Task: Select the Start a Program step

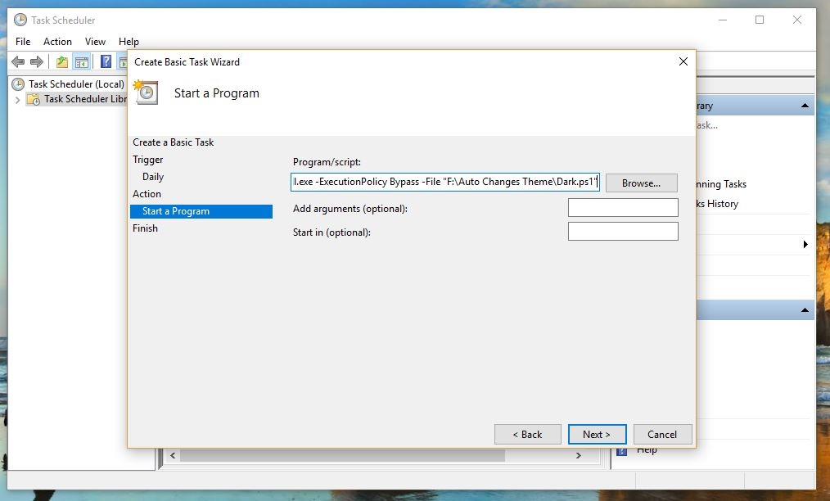Action: 201,211
